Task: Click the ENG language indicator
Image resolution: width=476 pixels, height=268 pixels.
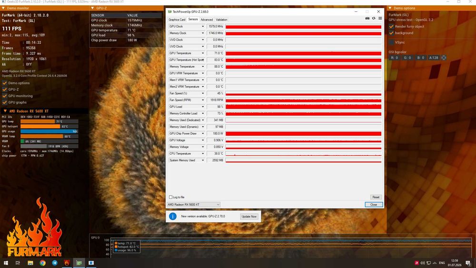Action: tap(442, 263)
